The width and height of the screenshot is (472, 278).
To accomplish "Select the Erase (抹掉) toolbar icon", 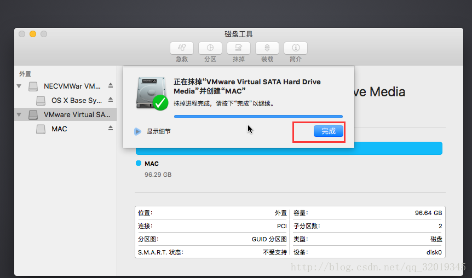I will [238, 48].
